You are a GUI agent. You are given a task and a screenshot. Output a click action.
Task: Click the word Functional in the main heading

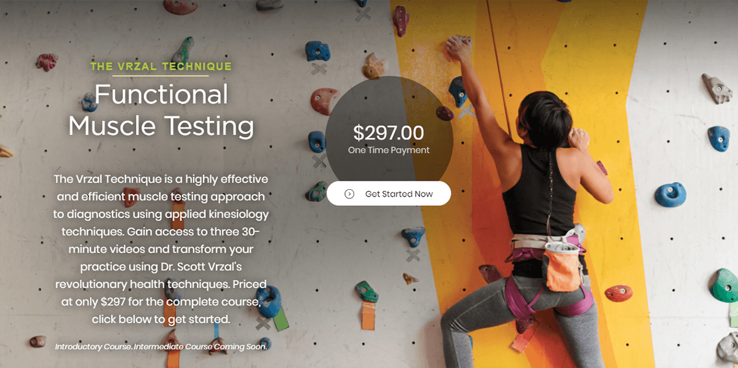click(162, 95)
